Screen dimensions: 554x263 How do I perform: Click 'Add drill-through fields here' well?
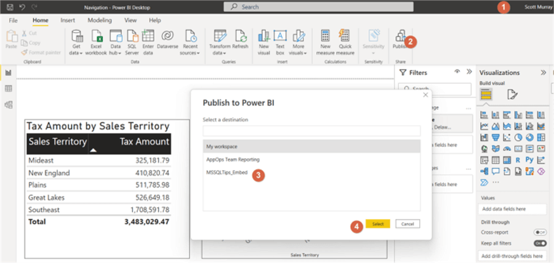pyautogui.click(x=512, y=256)
